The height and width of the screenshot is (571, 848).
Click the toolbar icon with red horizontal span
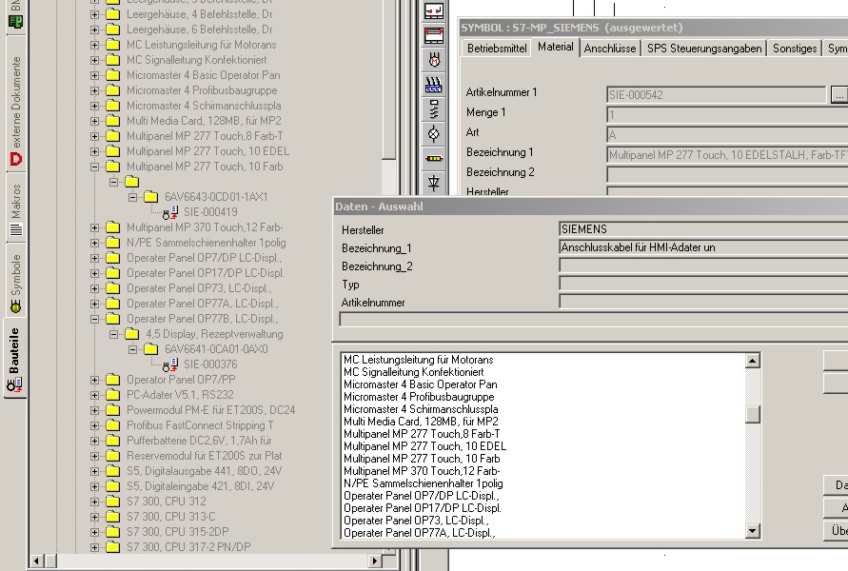434,36
